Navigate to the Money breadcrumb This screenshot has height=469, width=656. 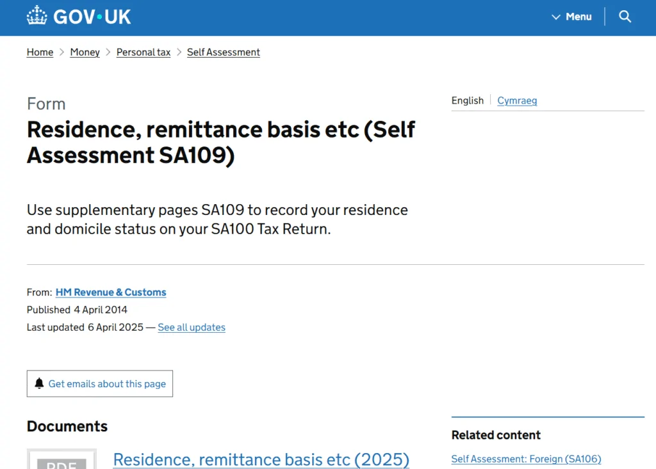pos(85,52)
